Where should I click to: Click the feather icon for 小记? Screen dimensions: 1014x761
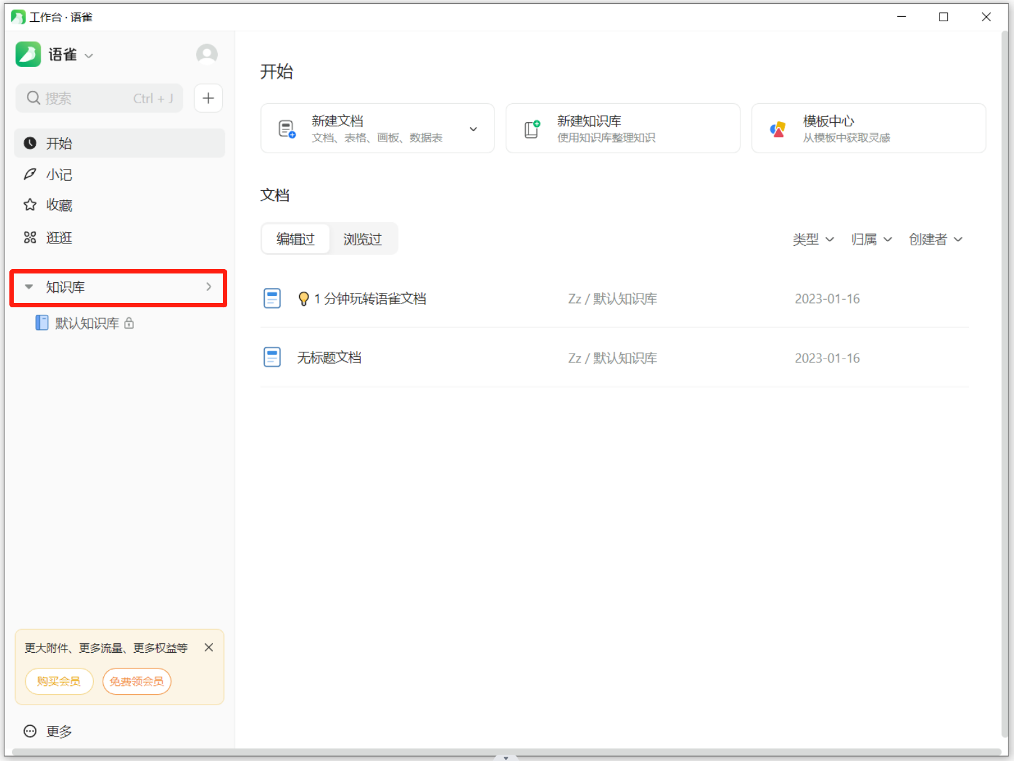pos(30,174)
